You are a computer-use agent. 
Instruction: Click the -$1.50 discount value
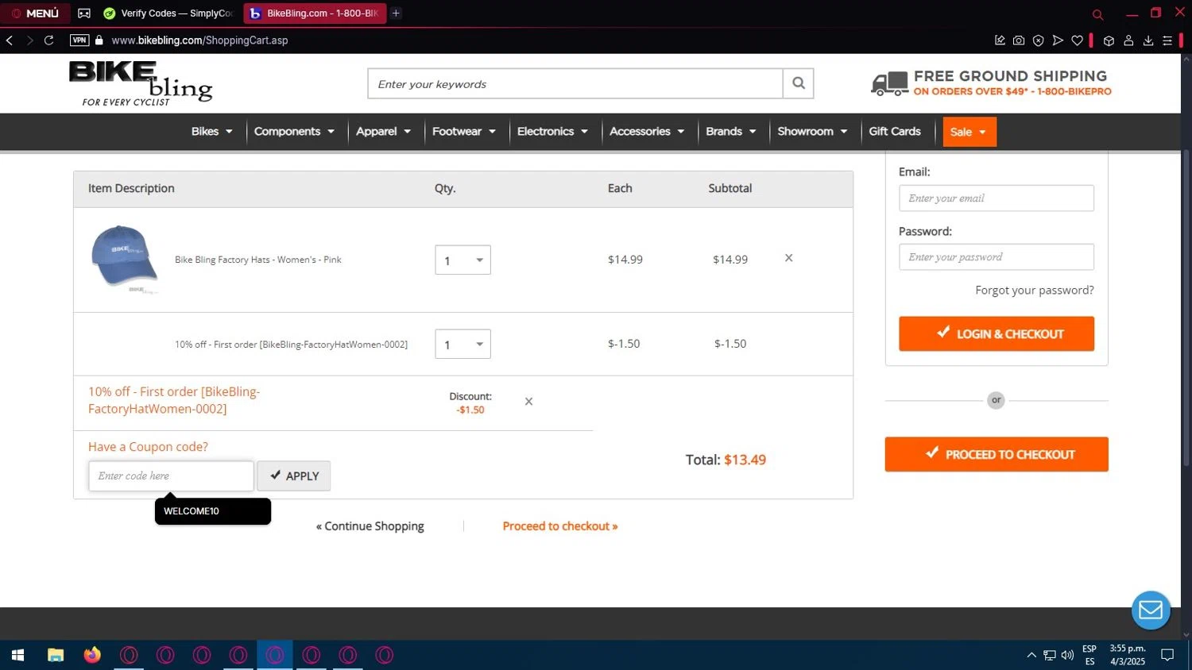click(470, 410)
